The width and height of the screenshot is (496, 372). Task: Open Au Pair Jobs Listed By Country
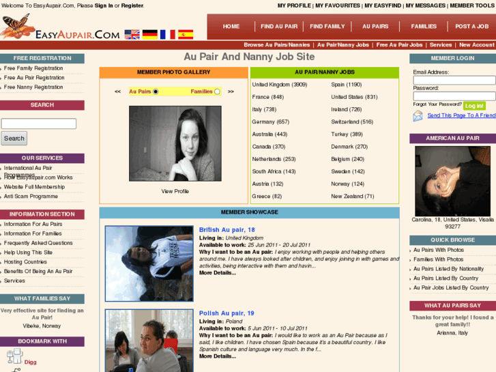click(451, 288)
